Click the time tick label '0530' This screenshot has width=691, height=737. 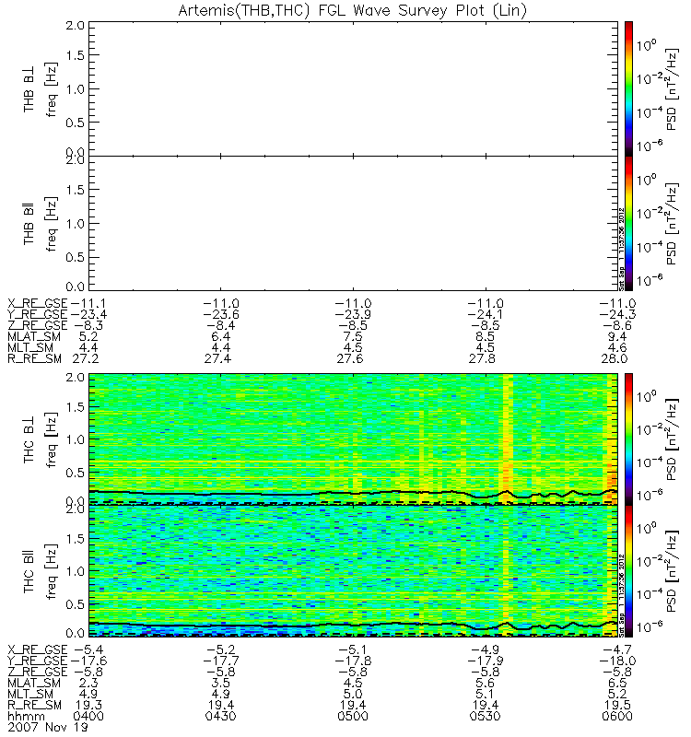click(x=486, y=717)
